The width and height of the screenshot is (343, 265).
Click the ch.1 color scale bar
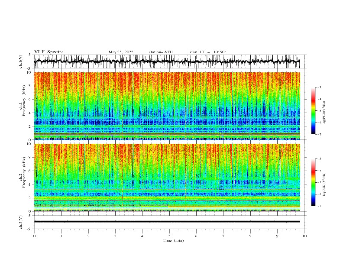click(x=313, y=111)
